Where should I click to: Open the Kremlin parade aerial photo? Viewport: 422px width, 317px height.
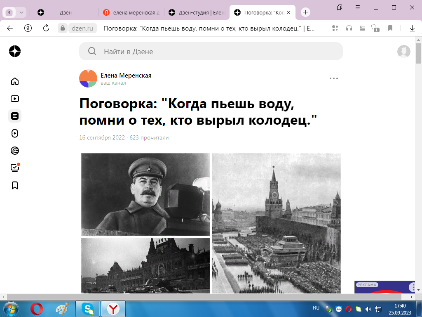[x=277, y=223]
